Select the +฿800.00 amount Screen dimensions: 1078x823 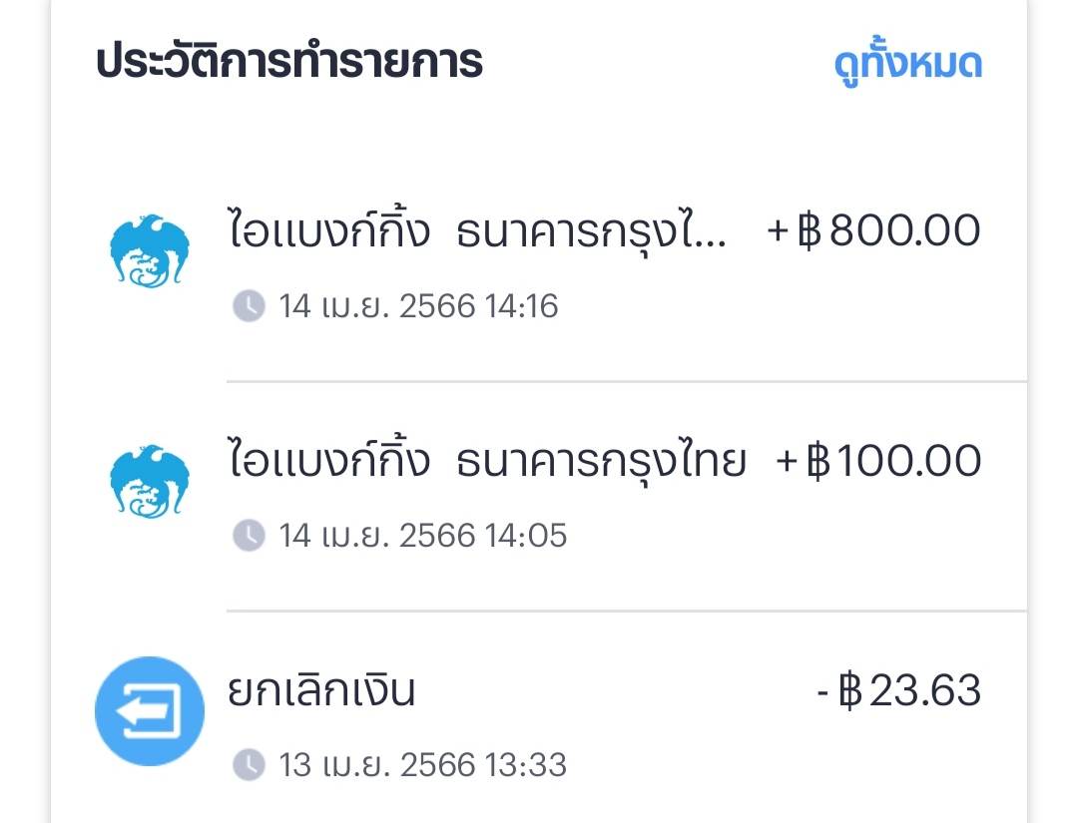click(873, 230)
